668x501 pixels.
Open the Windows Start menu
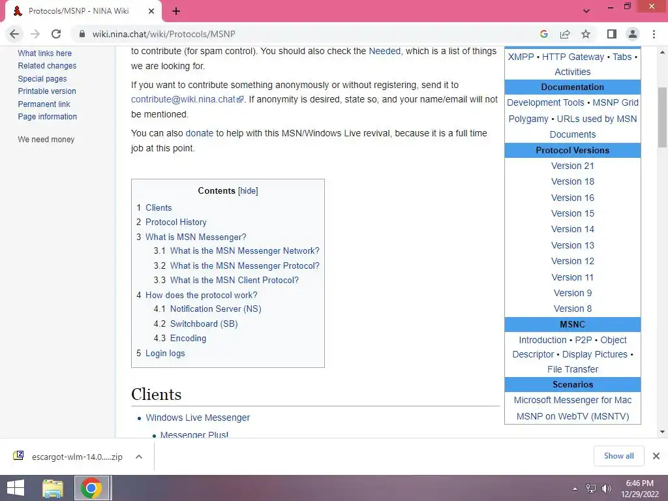[x=16, y=488]
